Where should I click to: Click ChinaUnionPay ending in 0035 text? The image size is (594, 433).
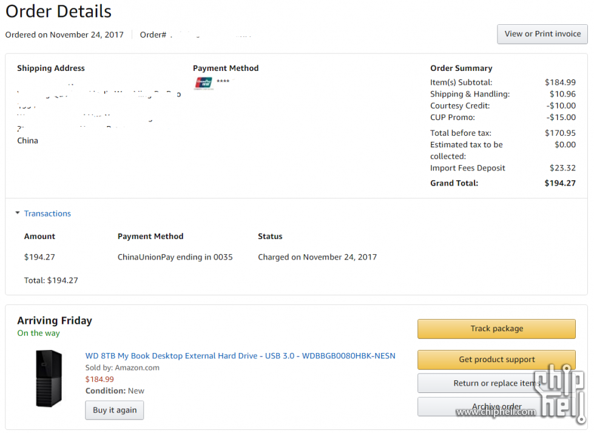(x=175, y=257)
